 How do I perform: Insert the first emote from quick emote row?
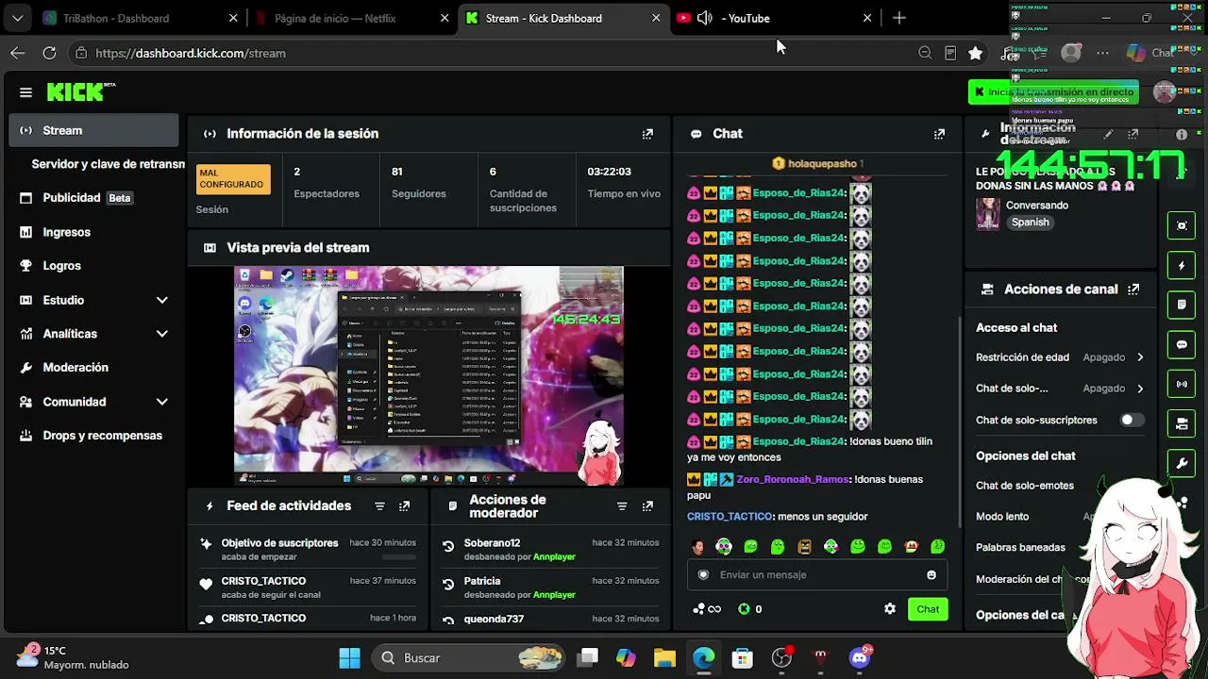(697, 547)
